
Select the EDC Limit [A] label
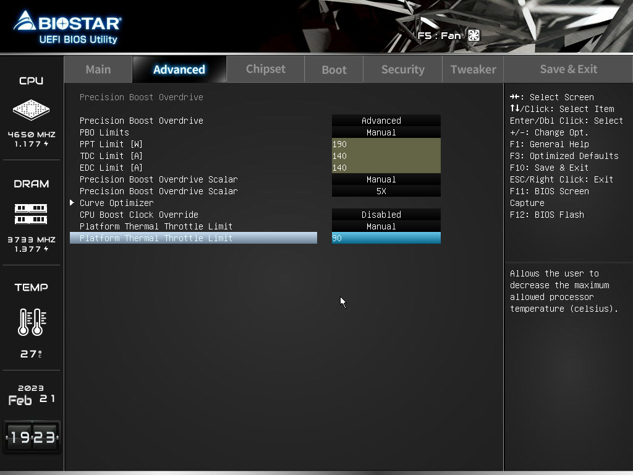pos(111,167)
